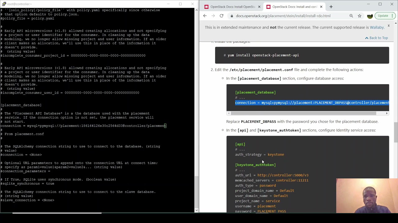
Task: Open the browser profile avatar
Action: click(370, 16)
